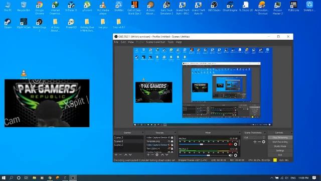Click the OBS preview canvas
This screenshot has height=181, width=321.
tap(203, 87)
